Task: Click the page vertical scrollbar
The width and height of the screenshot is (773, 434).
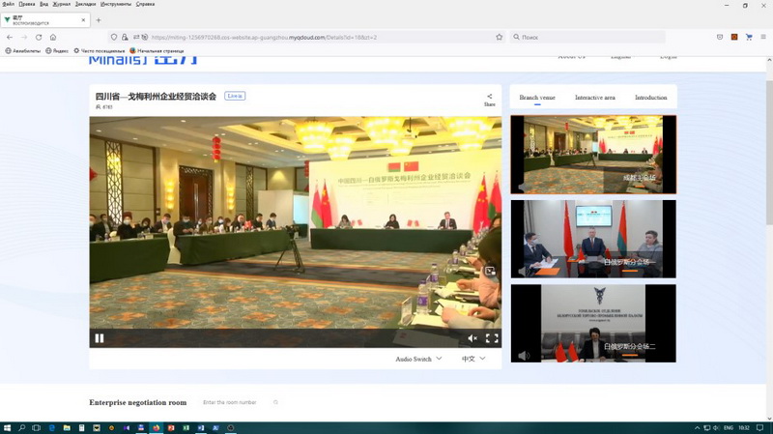Action: [769, 153]
